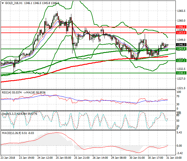Screen dimensions: 187x161
Task: Click the Stochastic scale value 50
Action: click(178, 120)
